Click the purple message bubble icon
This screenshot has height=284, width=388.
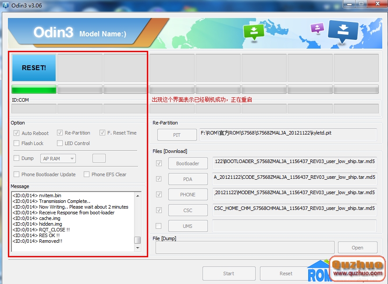click(x=317, y=28)
